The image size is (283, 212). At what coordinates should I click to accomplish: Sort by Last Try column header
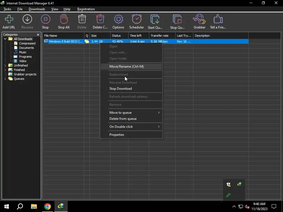coord(184,36)
